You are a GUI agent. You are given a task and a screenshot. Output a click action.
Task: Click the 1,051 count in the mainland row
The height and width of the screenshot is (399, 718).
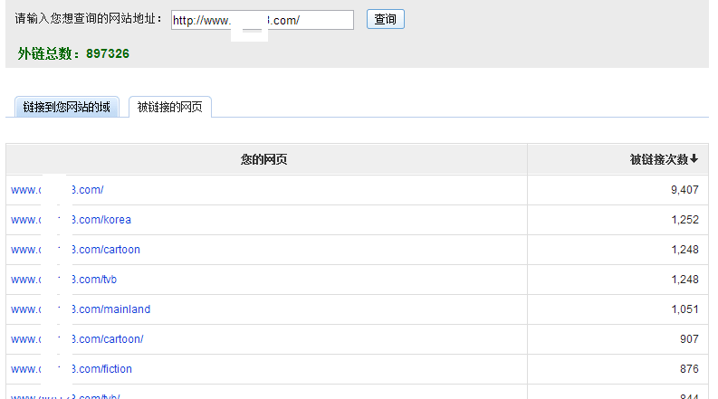684,309
